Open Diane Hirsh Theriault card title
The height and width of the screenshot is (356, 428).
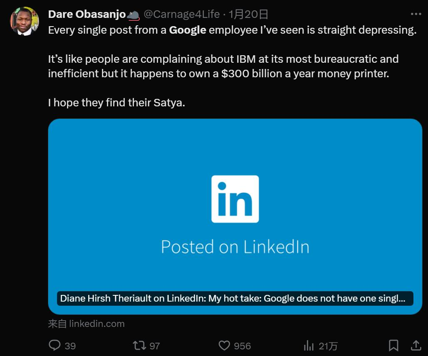[x=233, y=298]
